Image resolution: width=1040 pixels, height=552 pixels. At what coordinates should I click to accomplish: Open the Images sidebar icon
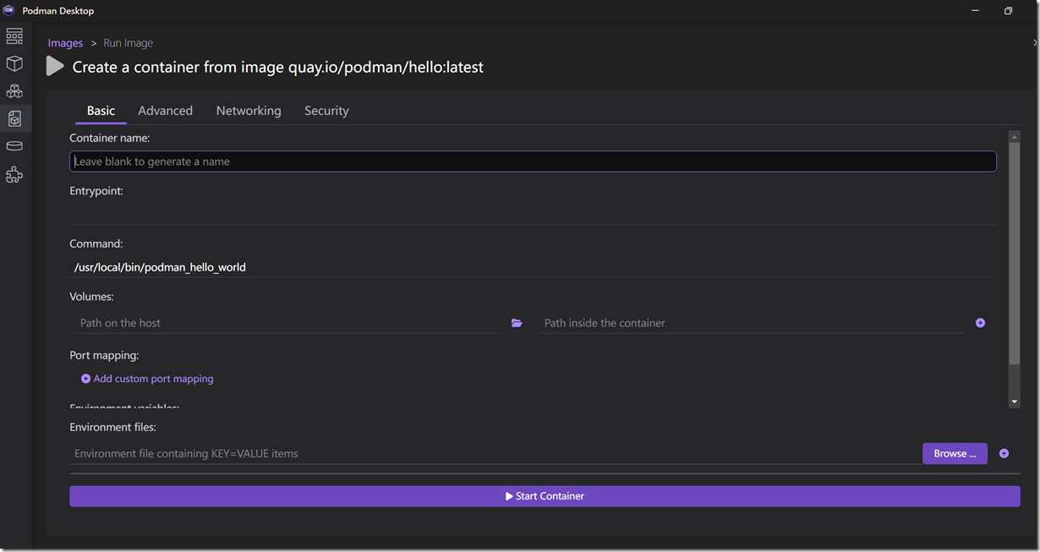(x=14, y=118)
